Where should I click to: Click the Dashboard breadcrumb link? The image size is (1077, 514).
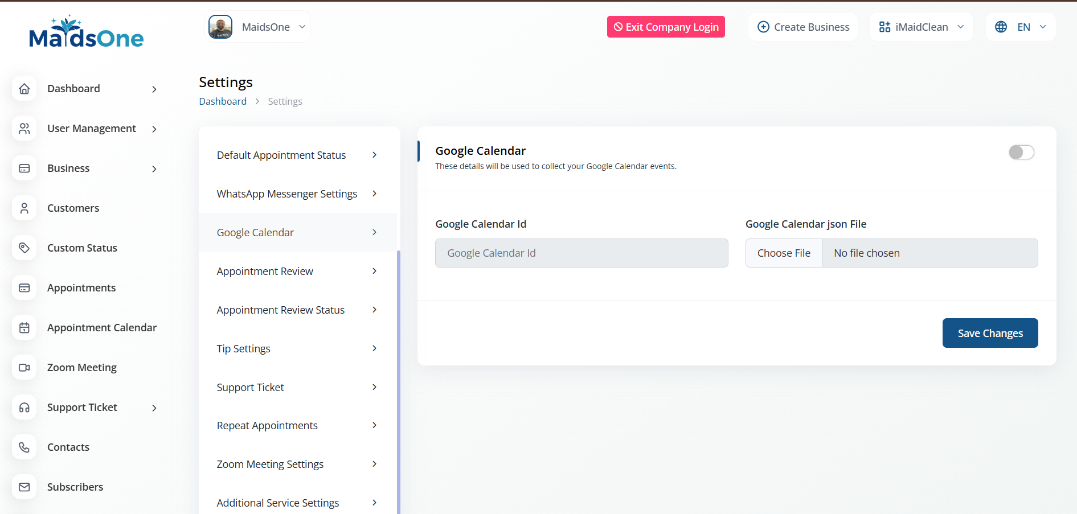point(223,101)
